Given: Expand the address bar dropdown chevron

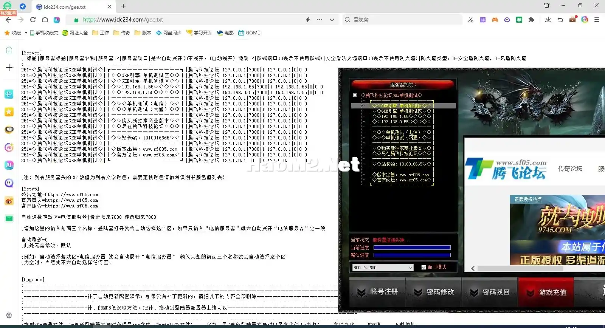Looking at the screenshot, I should (x=332, y=20).
